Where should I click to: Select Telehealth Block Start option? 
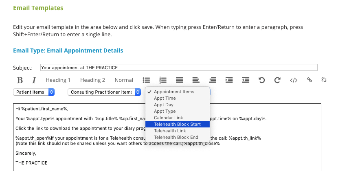(178, 124)
